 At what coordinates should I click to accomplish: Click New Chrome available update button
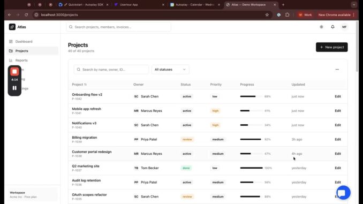pyautogui.click(x=336, y=15)
